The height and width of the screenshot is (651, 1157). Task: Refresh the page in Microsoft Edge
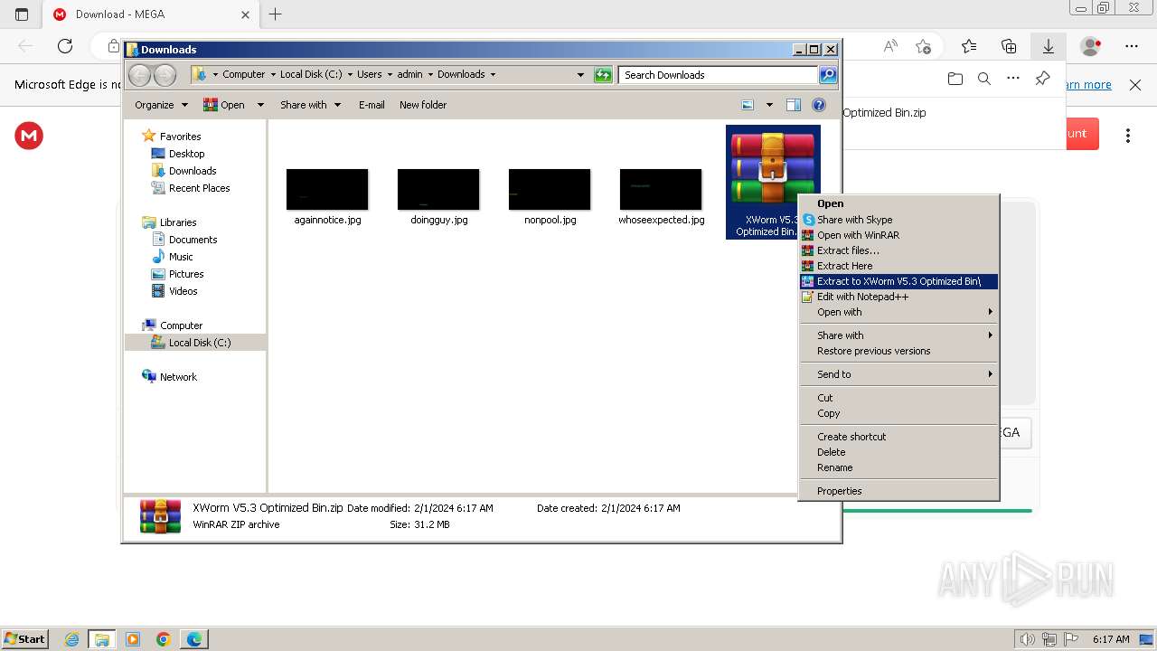point(65,46)
